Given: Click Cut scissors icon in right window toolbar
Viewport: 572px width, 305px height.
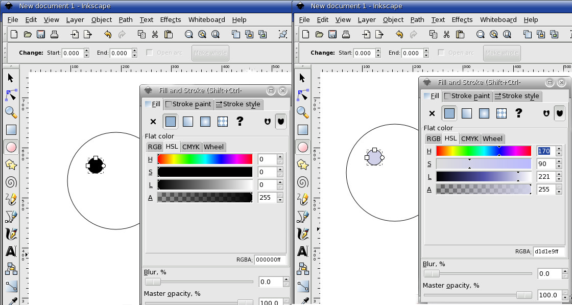Looking at the screenshot, I should click(x=446, y=34).
